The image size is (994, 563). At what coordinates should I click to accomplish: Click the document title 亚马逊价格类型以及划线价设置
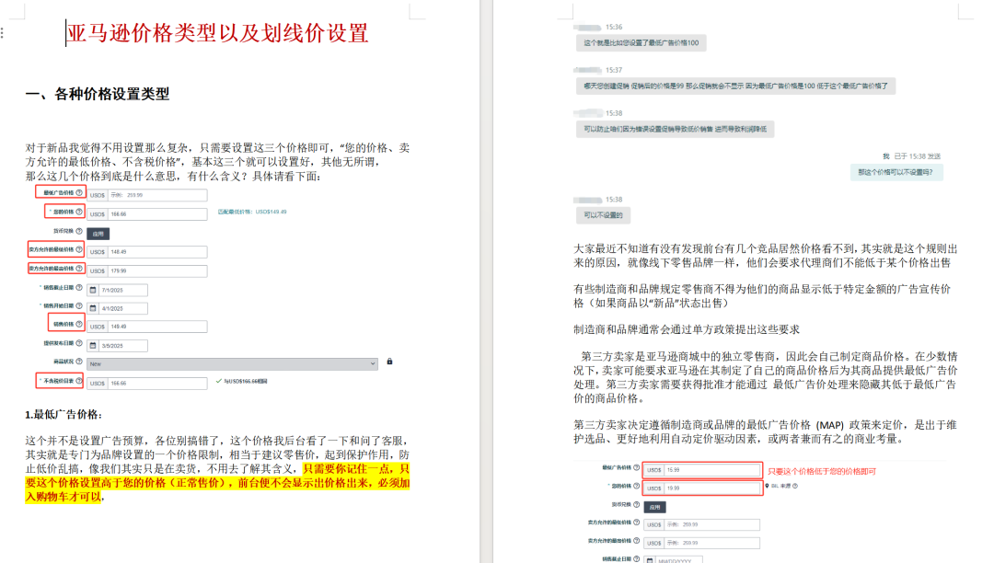[x=217, y=33]
